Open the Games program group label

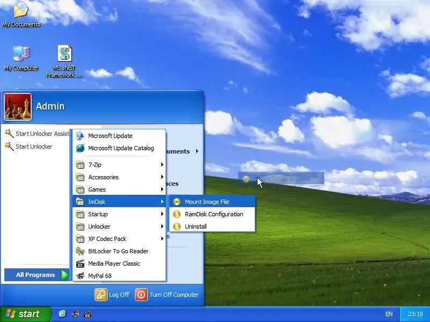pyautogui.click(x=97, y=189)
